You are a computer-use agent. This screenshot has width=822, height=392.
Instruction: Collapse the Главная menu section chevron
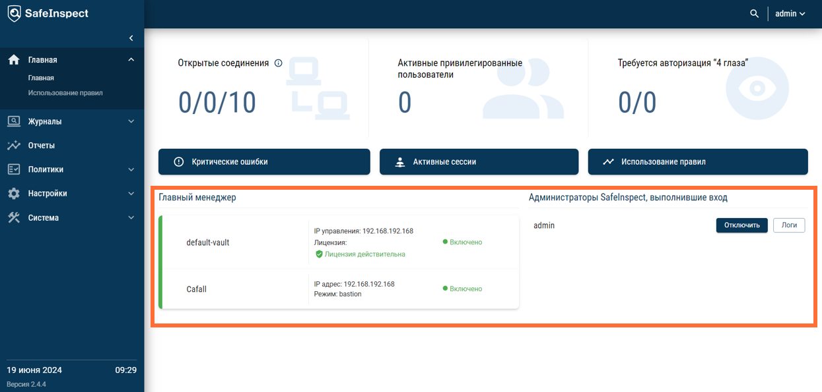point(131,60)
